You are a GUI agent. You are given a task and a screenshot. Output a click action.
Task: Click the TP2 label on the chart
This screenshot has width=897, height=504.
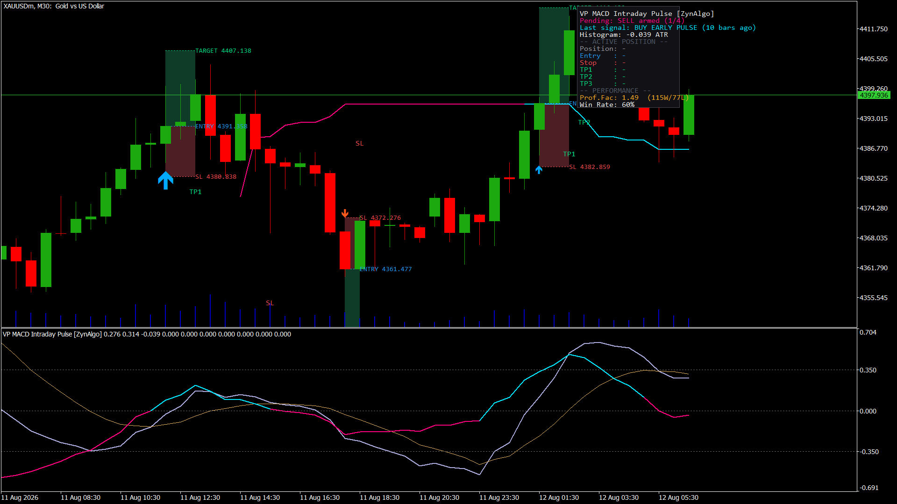[x=584, y=122]
